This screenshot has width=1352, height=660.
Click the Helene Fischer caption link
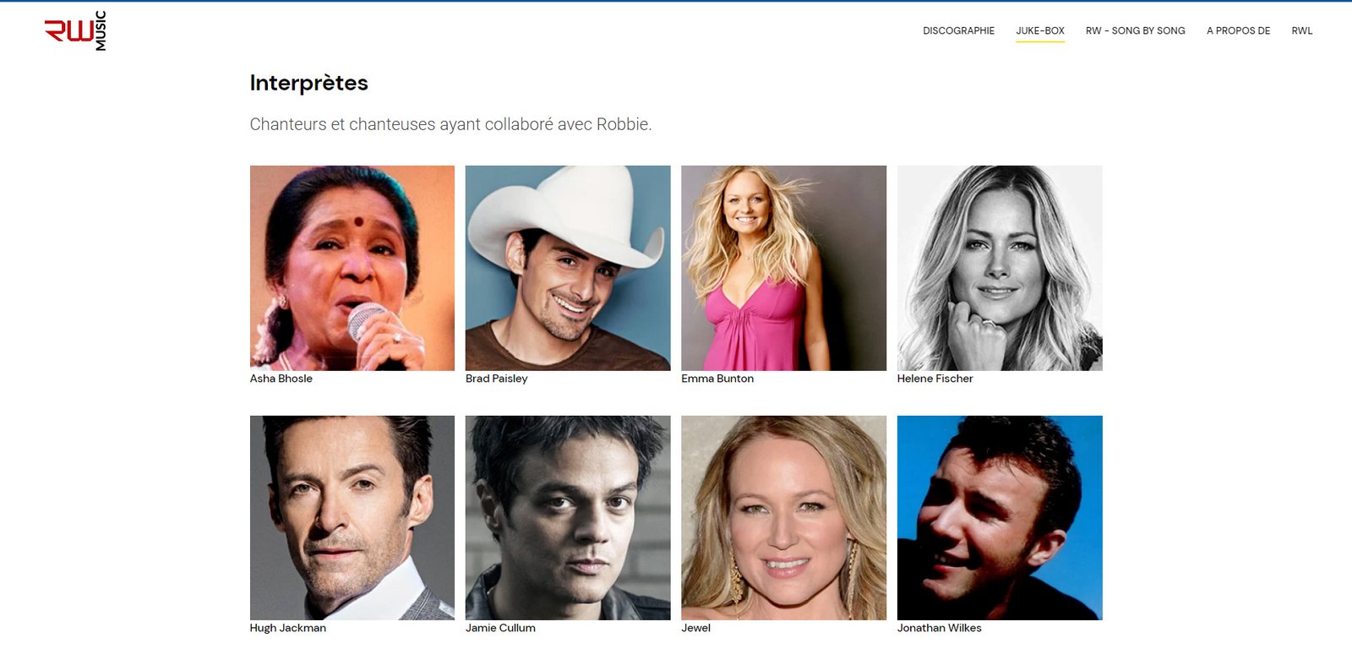point(935,379)
